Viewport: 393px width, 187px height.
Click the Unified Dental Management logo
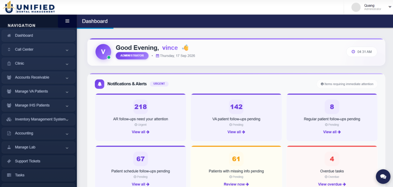pyautogui.click(x=29, y=7)
